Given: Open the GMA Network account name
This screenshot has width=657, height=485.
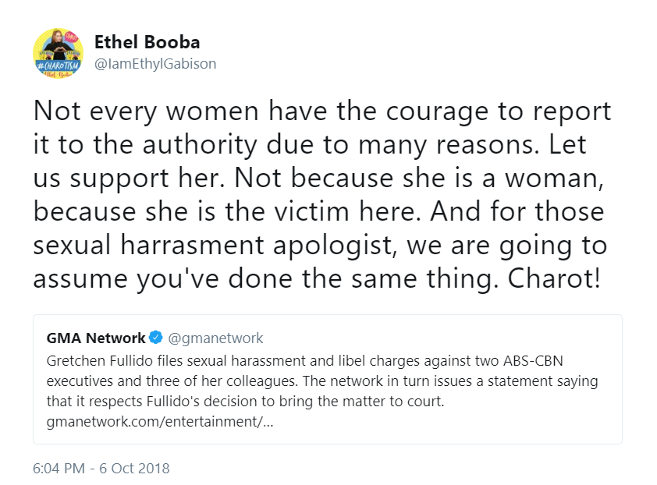Looking at the screenshot, I should [x=95, y=338].
